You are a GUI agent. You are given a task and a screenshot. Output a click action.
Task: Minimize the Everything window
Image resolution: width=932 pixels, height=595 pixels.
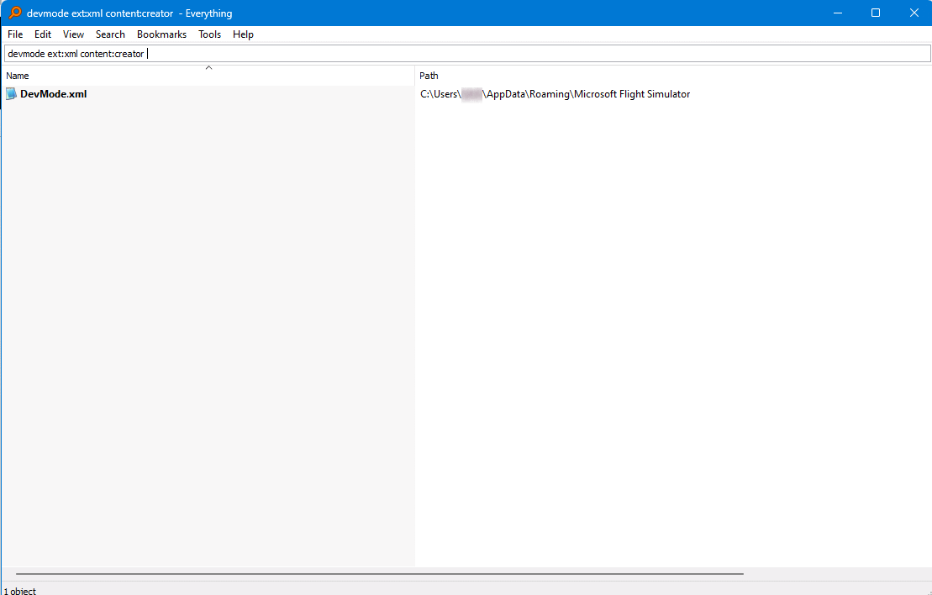(837, 13)
